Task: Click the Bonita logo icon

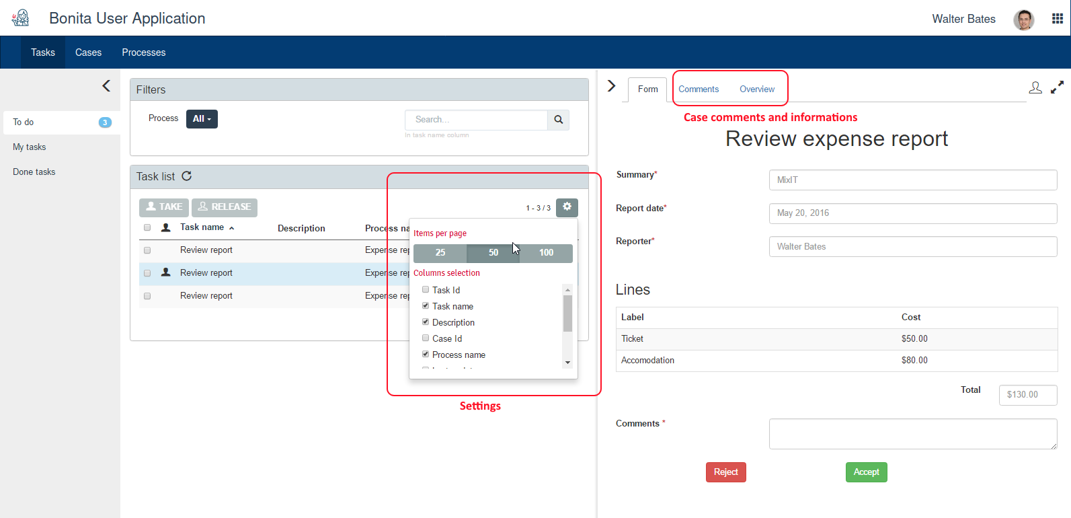Action: pos(21,18)
